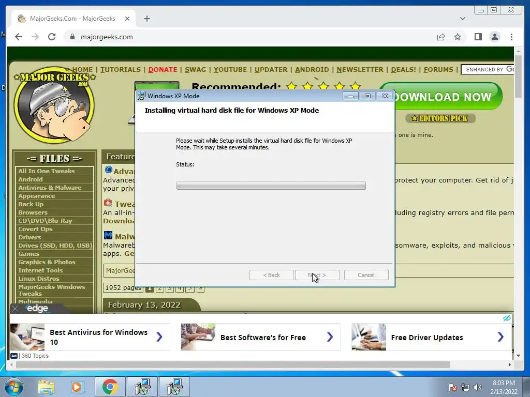Open Windows Explorer from the taskbar
530x397 pixels.
coord(46,387)
